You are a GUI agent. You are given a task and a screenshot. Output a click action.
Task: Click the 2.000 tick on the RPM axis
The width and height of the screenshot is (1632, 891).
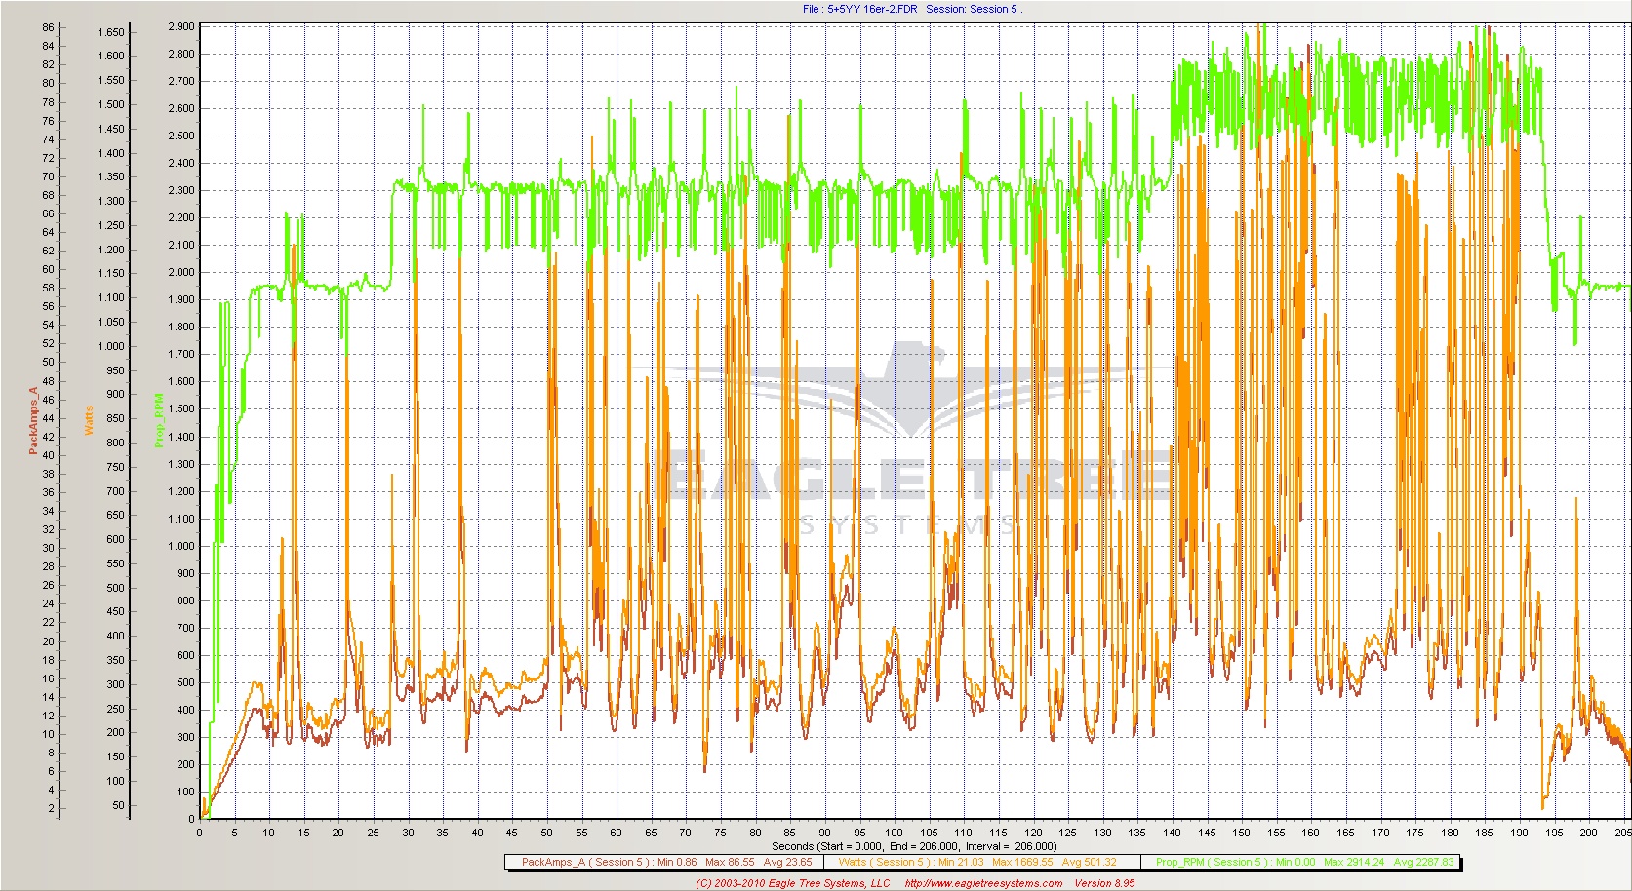tap(181, 273)
